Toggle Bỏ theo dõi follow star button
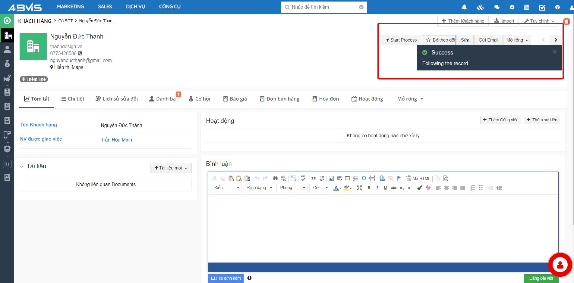 [x=439, y=40]
